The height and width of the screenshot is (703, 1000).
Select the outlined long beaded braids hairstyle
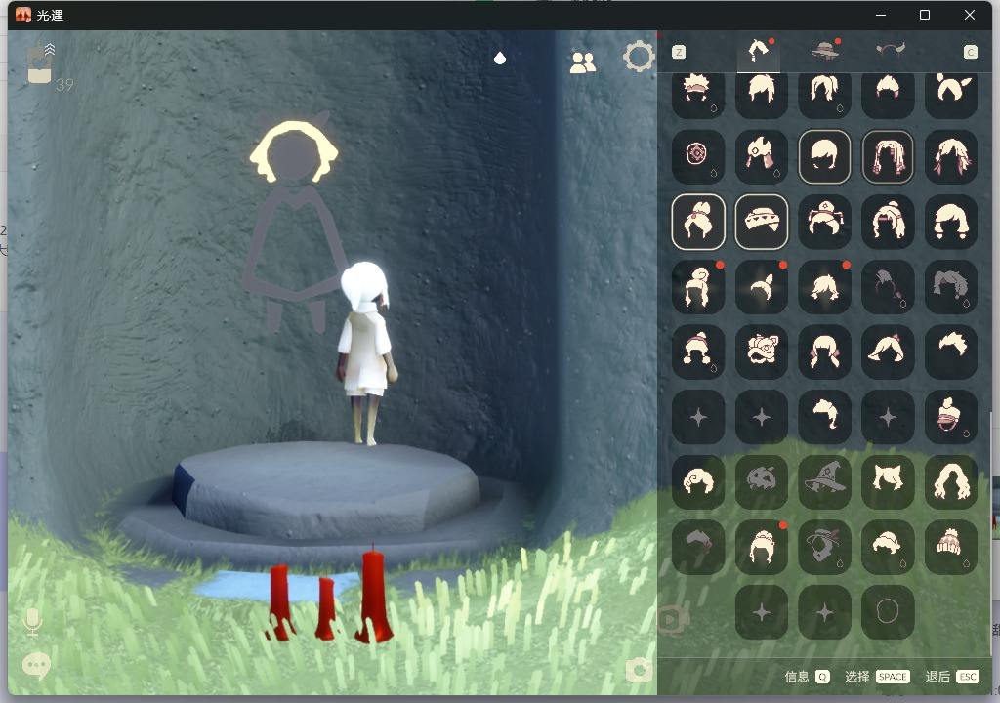888,155
